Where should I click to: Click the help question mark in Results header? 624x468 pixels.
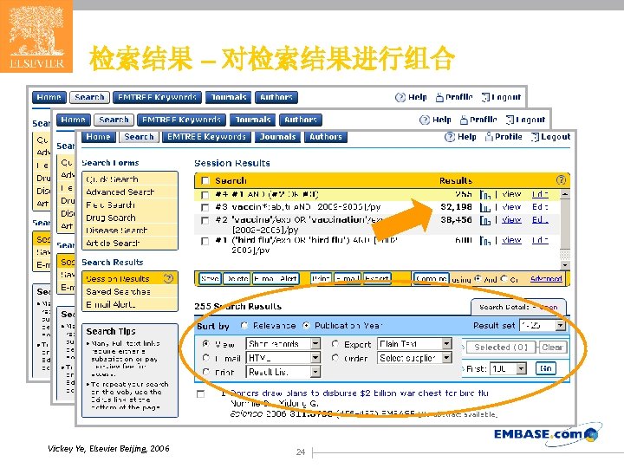coord(561,180)
